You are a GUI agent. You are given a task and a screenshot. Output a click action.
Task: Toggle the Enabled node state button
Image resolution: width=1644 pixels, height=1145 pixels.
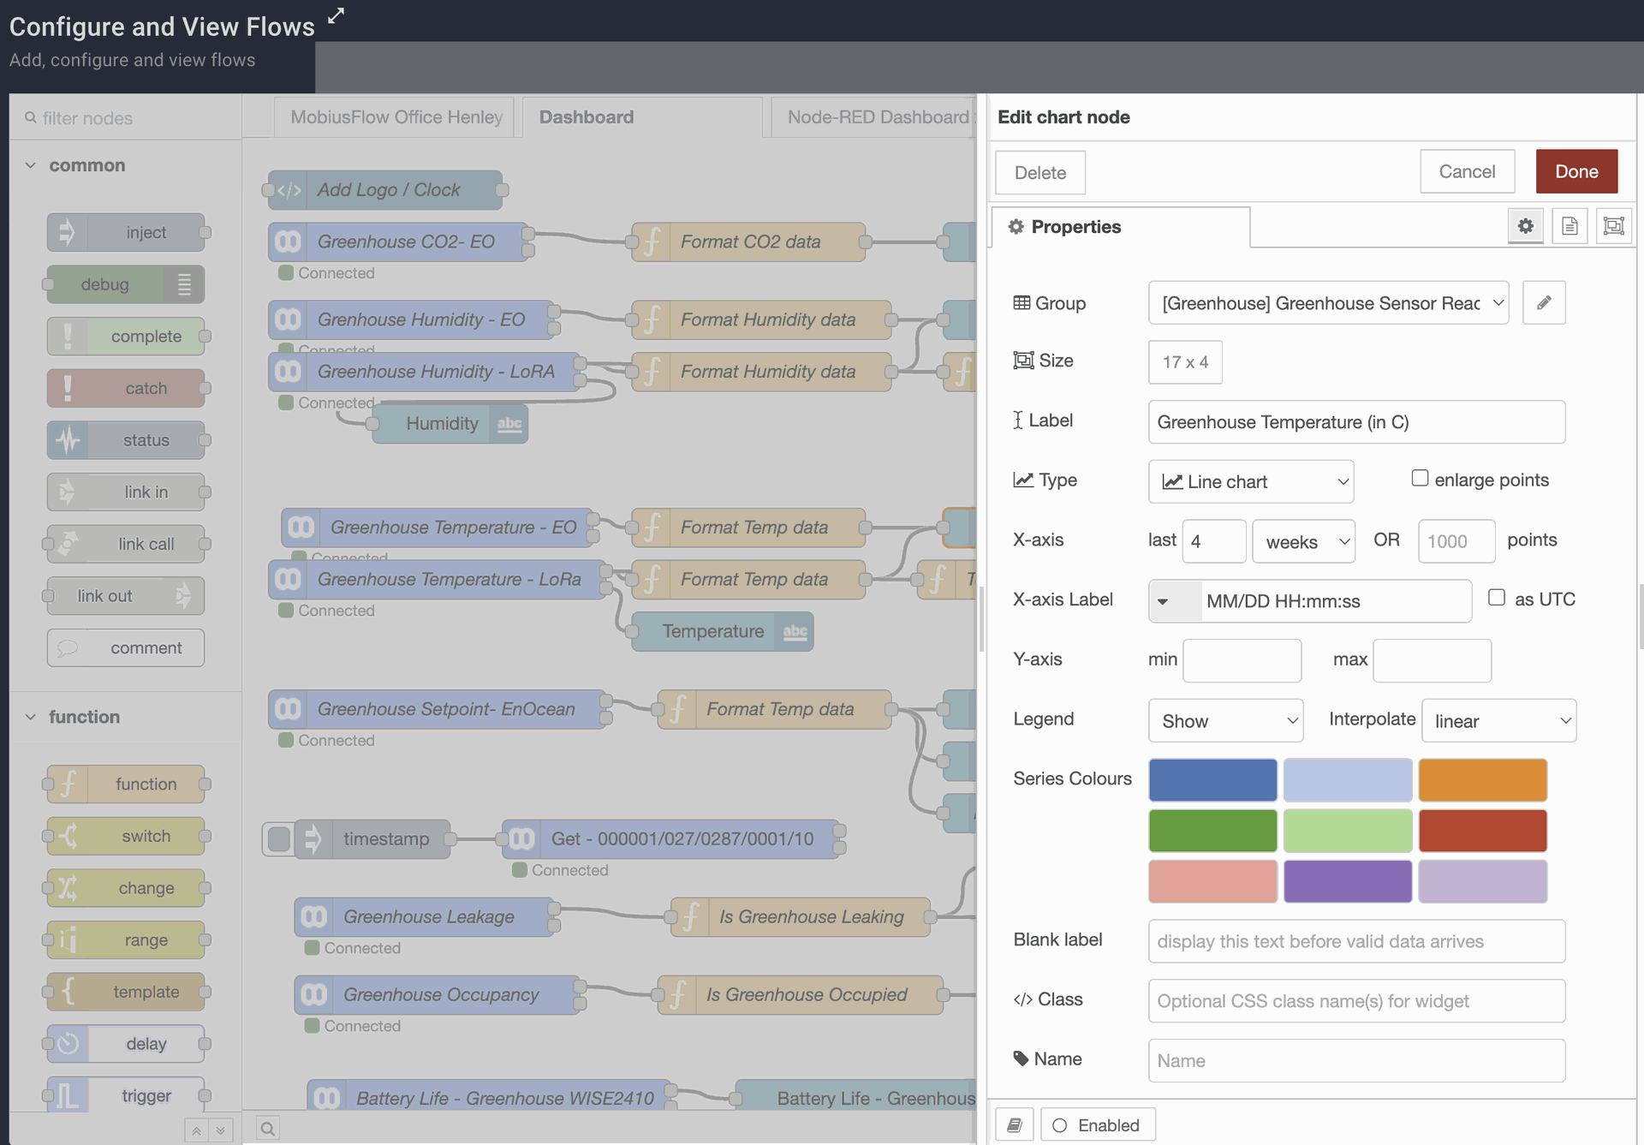[x=1098, y=1124]
